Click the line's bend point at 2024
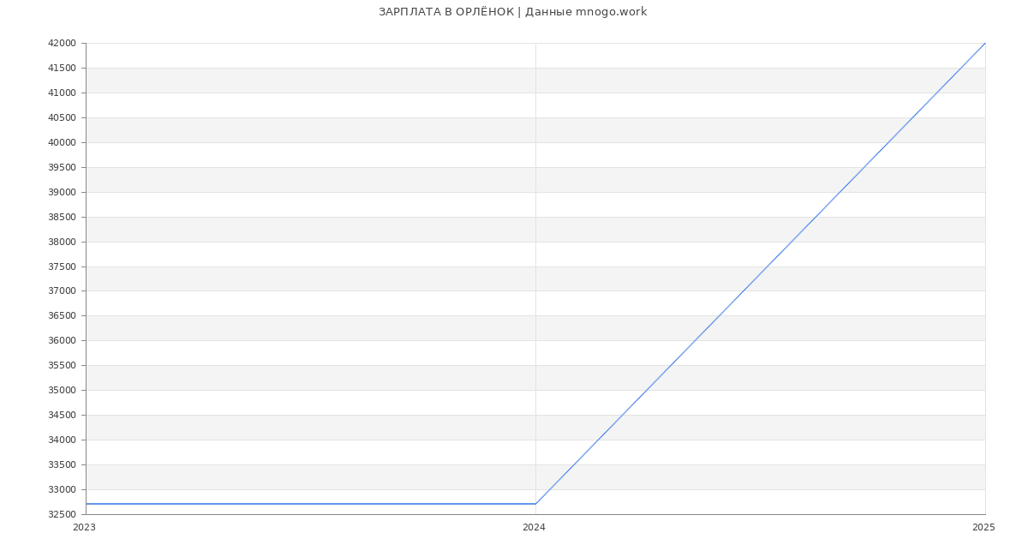This screenshot has height=557, width=1028. click(x=535, y=504)
